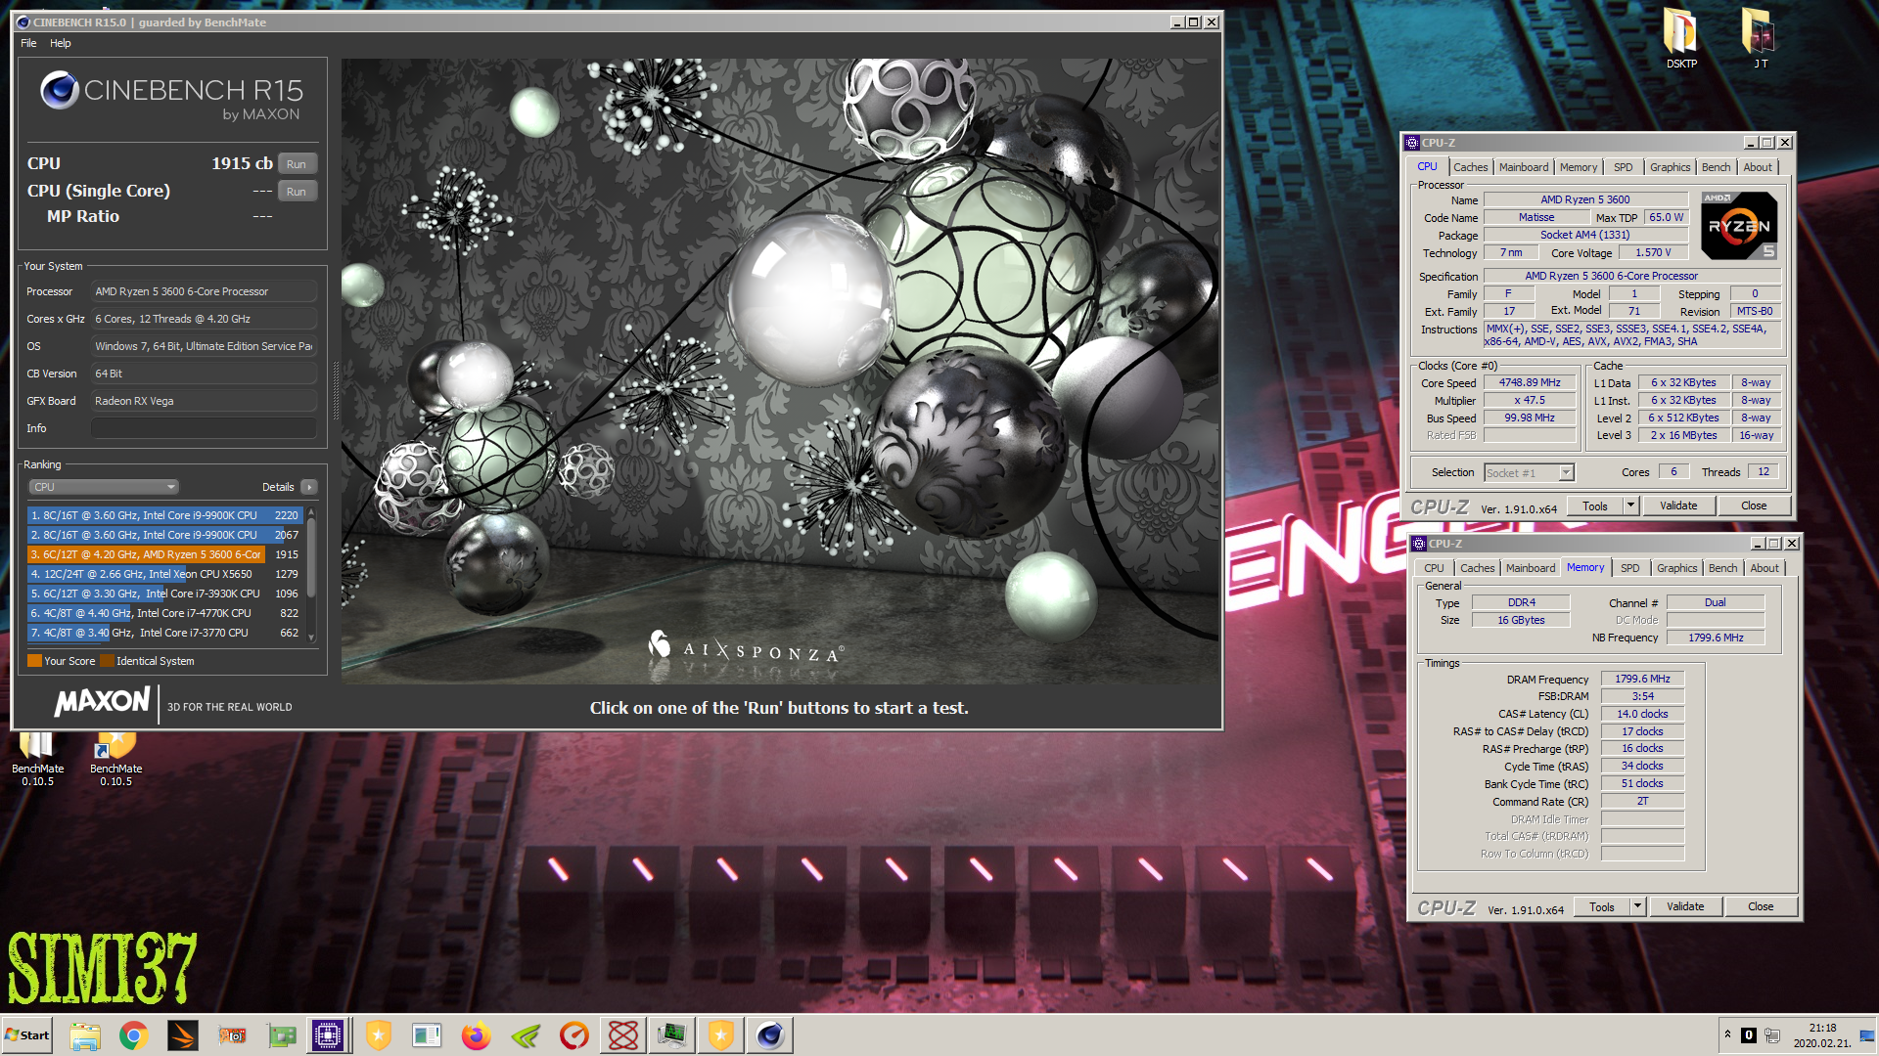The height and width of the screenshot is (1056, 1879).
Task: Open the J T desktop folder icon
Action: (x=1760, y=38)
